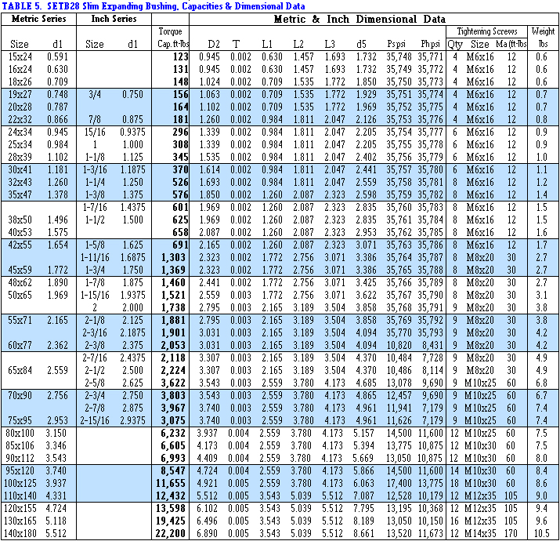Select metric size cell '24x34'
Image resolution: width=560 pixels, height=541 pixels.
(20, 132)
